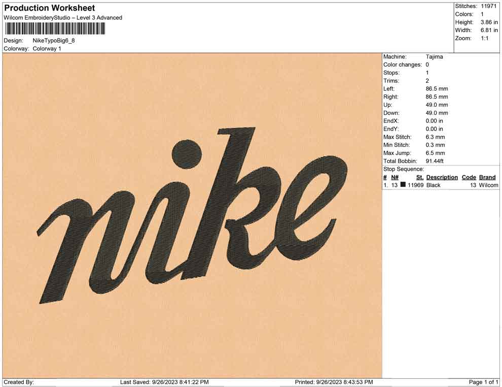Select the design name 'NikeTypoBig6_8'
This screenshot has height=387, width=502.
pyautogui.click(x=54, y=41)
